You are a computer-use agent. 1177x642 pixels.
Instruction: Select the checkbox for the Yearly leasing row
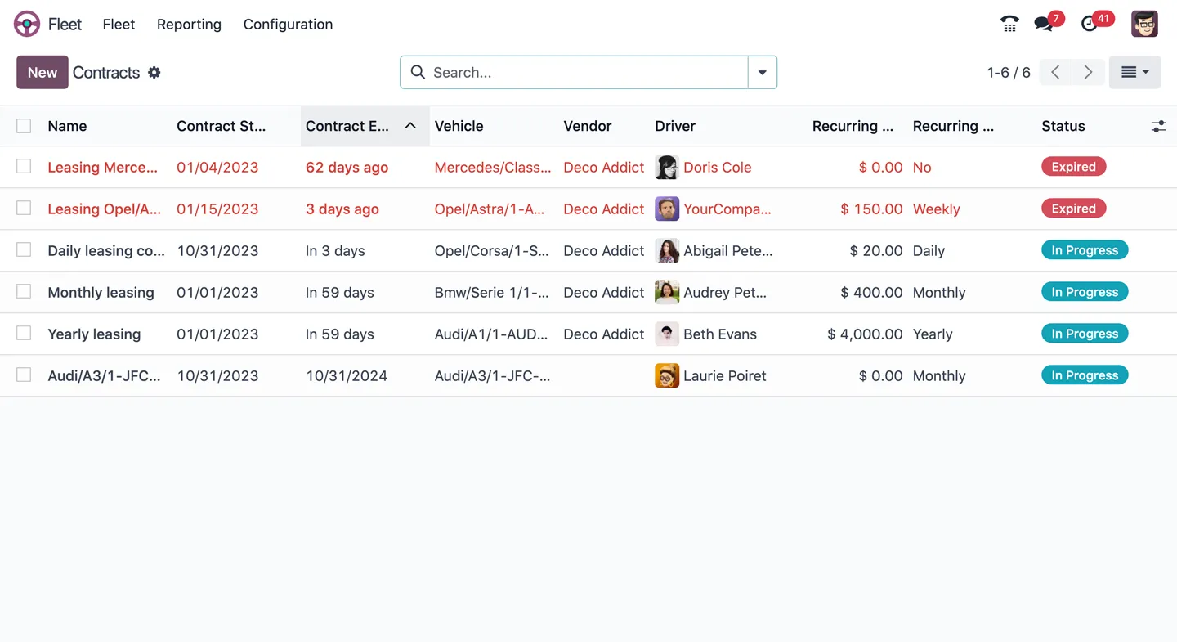point(24,334)
